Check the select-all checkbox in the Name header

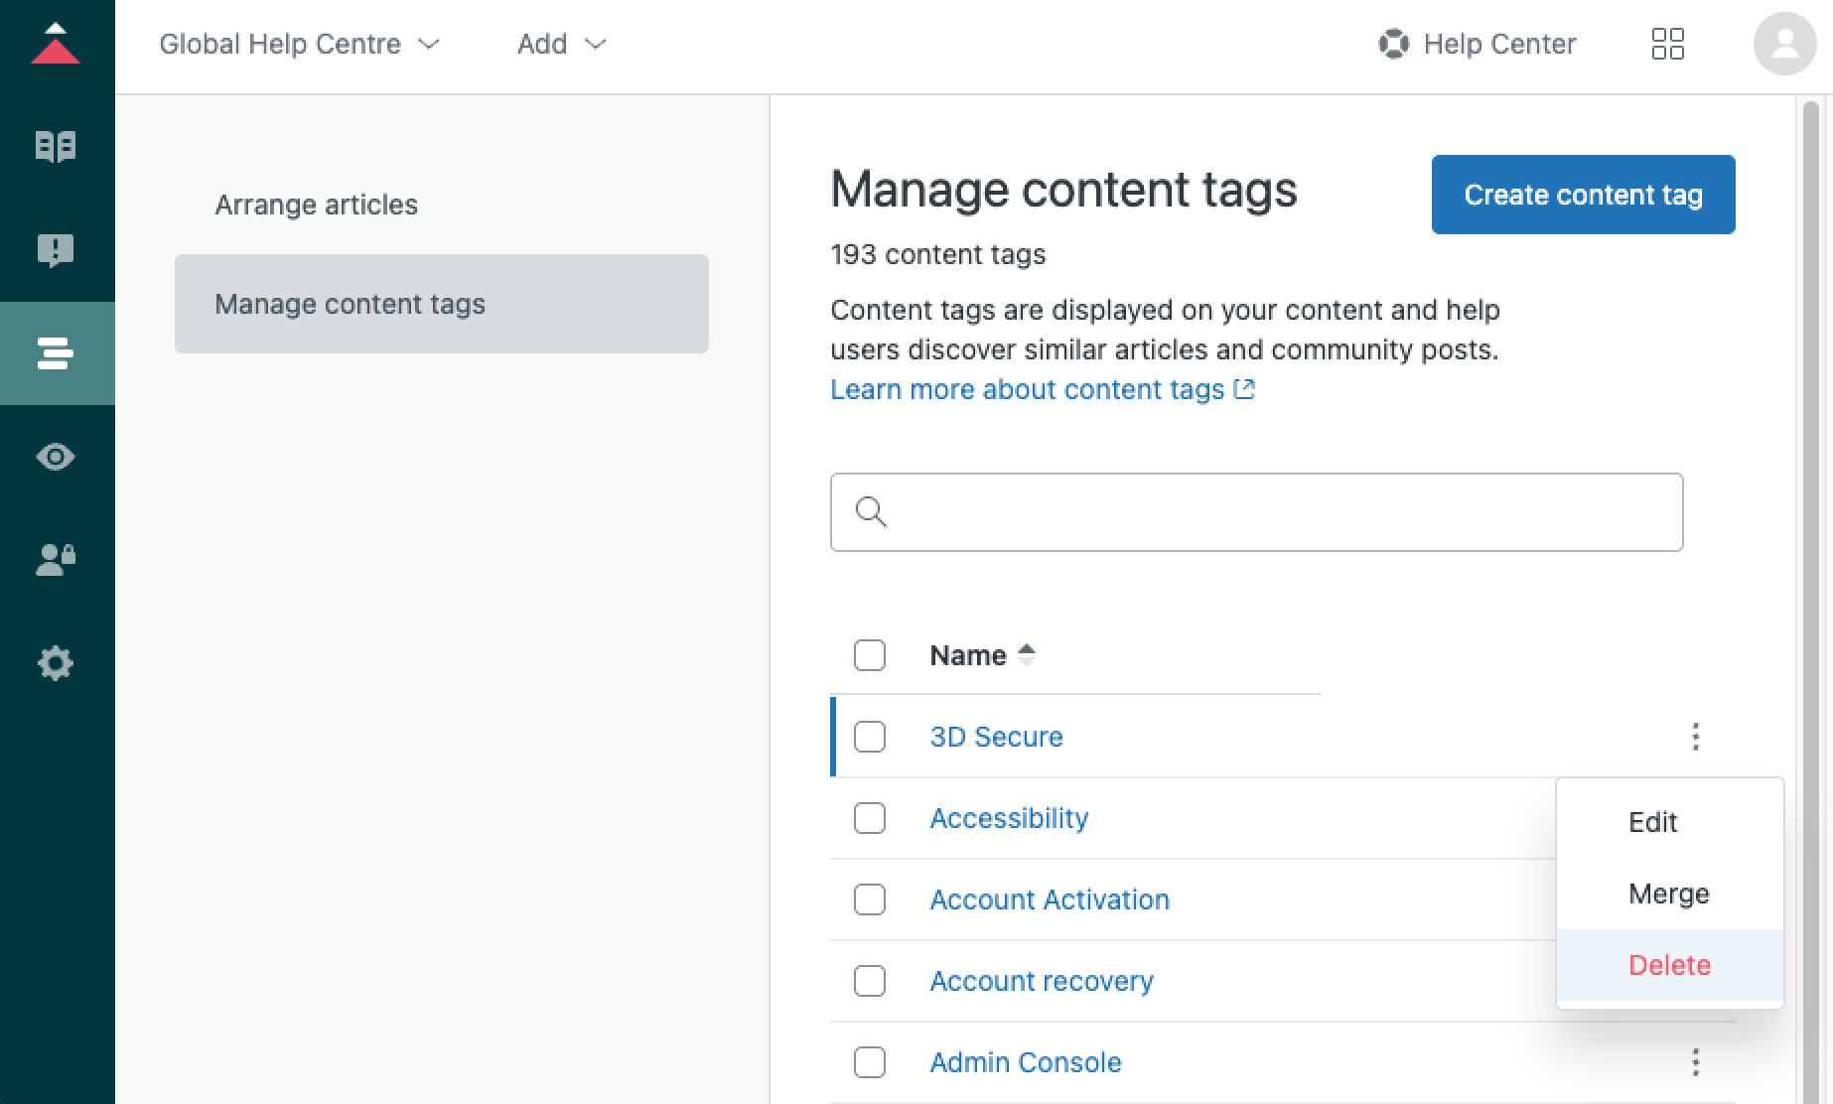coord(869,655)
